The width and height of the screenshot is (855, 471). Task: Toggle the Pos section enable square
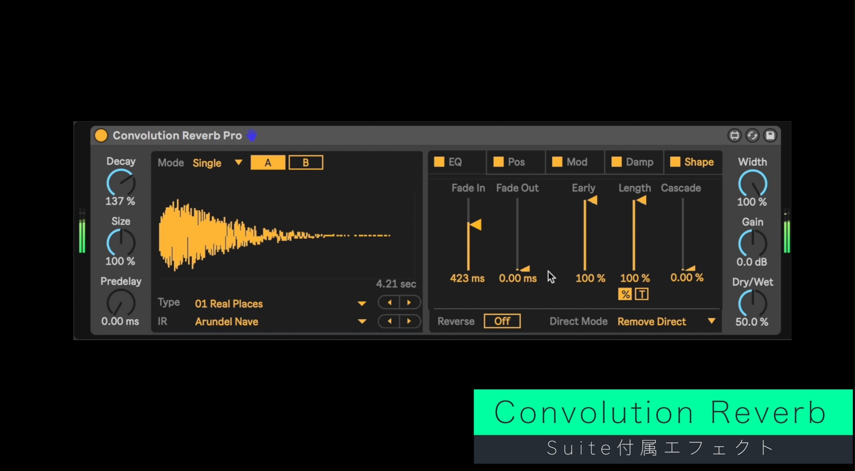tap(498, 162)
